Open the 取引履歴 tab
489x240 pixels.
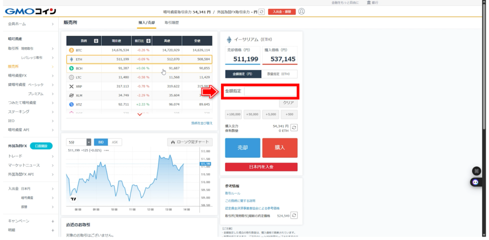[x=172, y=22]
